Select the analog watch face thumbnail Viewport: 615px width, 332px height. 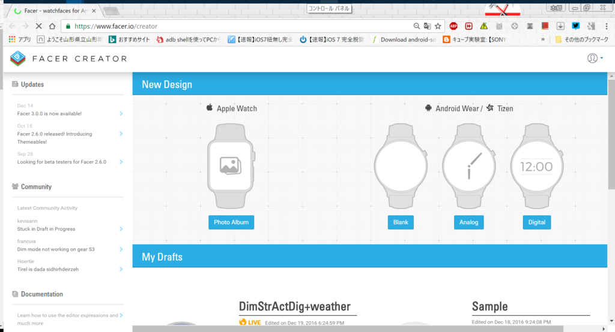pyautogui.click(x=468, y=166)
